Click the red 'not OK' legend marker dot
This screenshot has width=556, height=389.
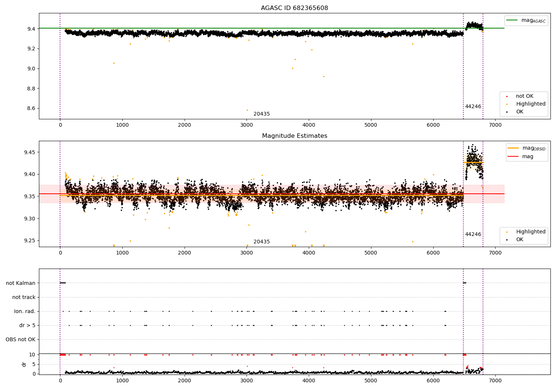507,96
